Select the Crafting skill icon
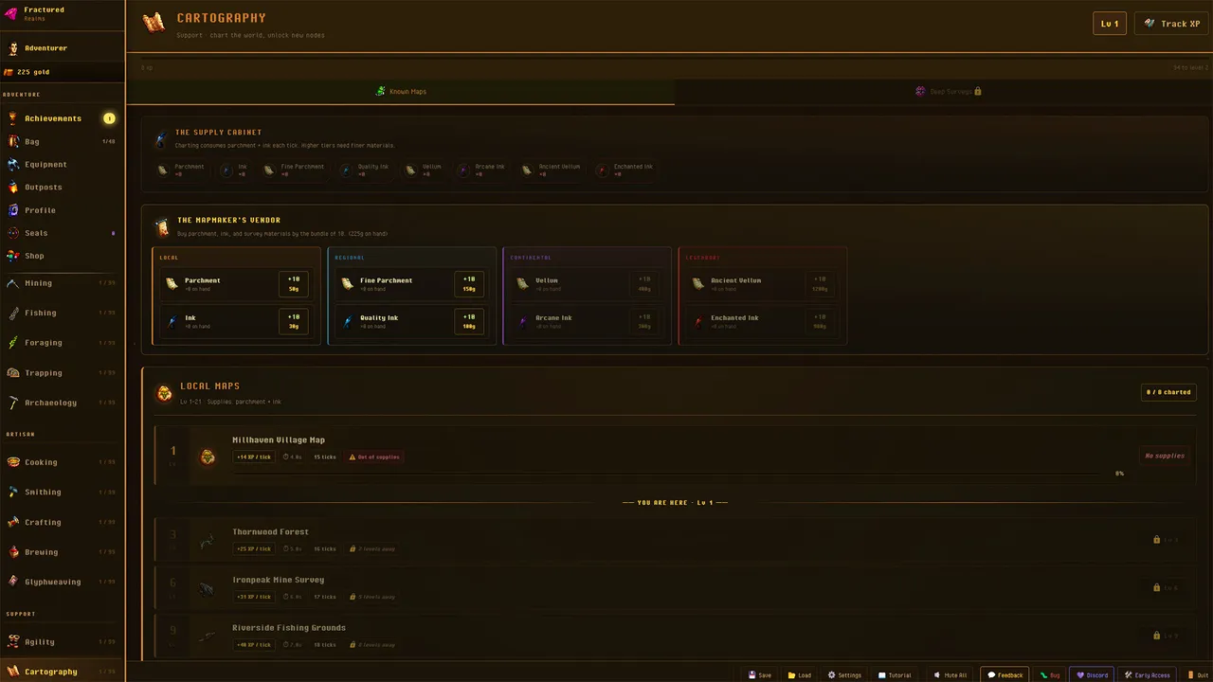This screenshot has height=682, width=1213. (x=13, y=522)
